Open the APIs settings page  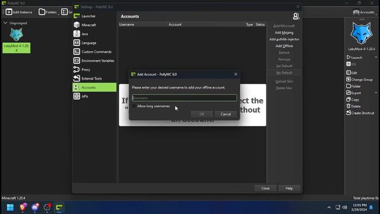point(94,96)
